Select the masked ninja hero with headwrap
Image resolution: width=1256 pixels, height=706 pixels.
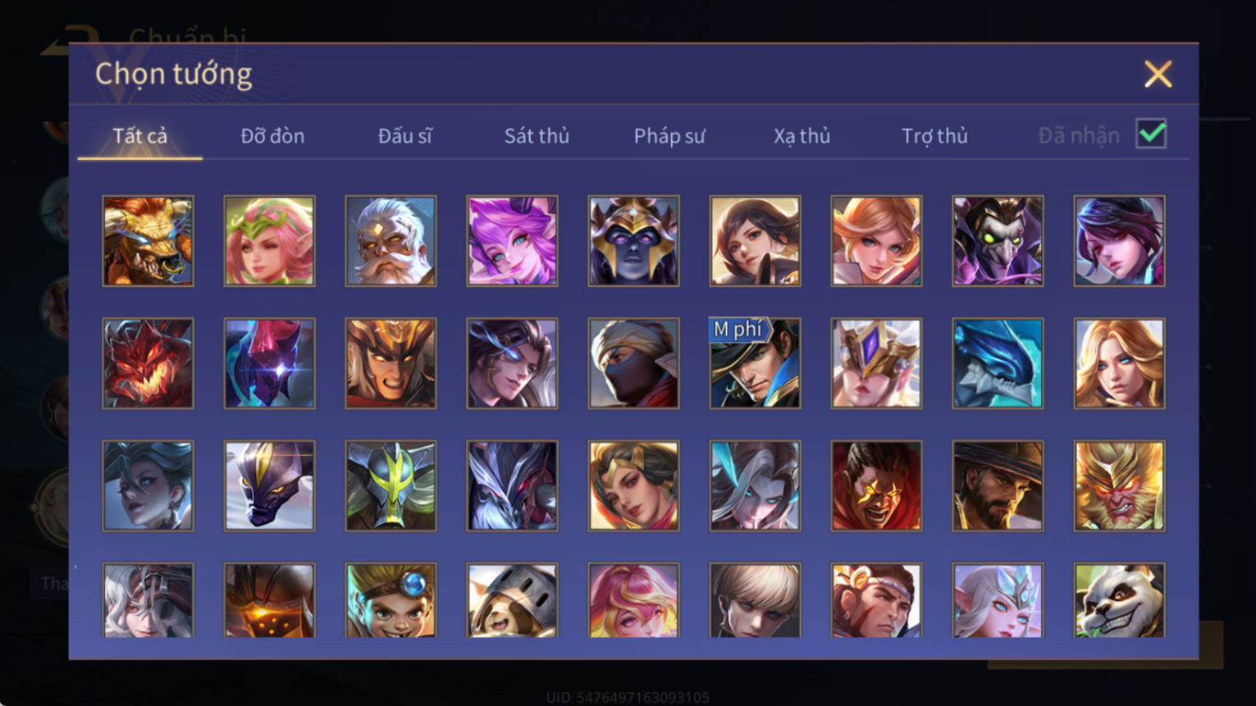tap(633, 363)
